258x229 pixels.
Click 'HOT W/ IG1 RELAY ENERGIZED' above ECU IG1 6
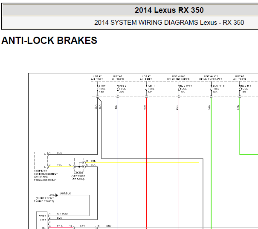click(211, 78)
